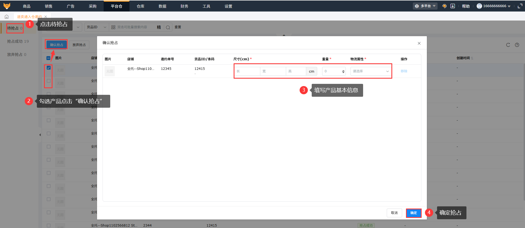Open the 商品 menu
This screenshot has height=228, width=525.
27,6
